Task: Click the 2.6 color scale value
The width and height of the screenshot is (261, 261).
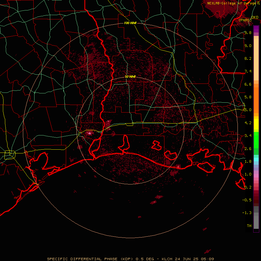Action: tap(248, 148)
